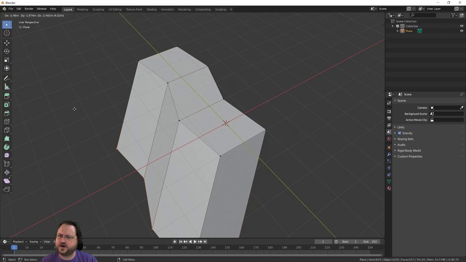Open the Playback dropdown in timeline
Image resolution: width=466 pixels, height=262 pixels.
[x=20, y=242]
